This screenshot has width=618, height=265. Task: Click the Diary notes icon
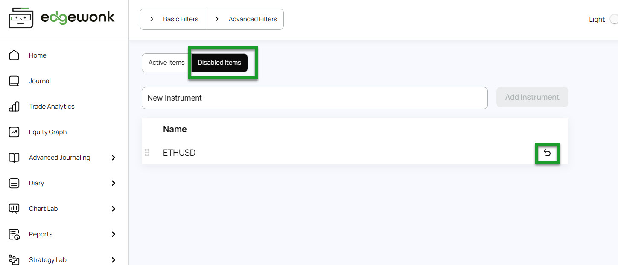pos(14,183)
